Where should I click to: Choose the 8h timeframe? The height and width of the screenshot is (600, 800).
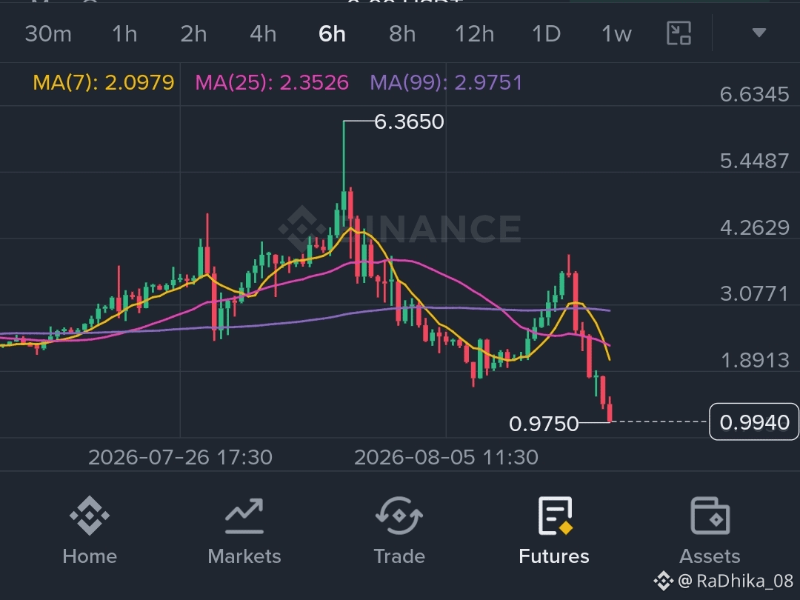pos(402,34)
